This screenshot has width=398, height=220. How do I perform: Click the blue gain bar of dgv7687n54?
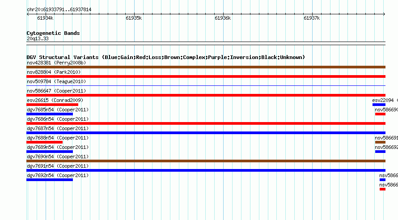click(206, 133)
